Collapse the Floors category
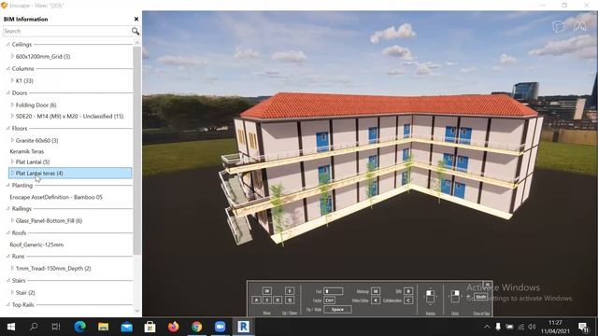This screenshot has height=336, width=598. coord(8,129)
